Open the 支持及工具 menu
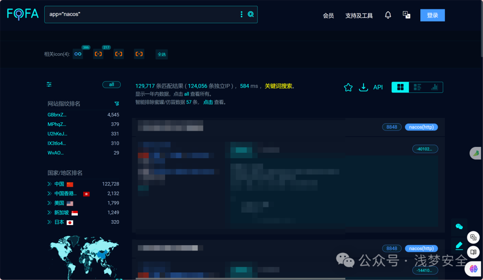 tap(359, 15)
